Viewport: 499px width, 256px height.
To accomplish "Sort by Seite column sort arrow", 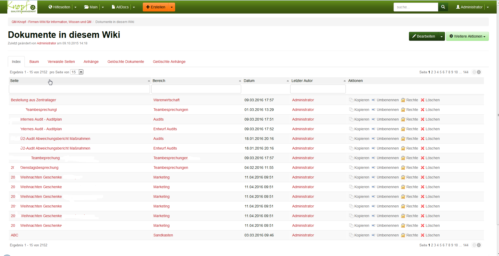I will click(149, 81).
